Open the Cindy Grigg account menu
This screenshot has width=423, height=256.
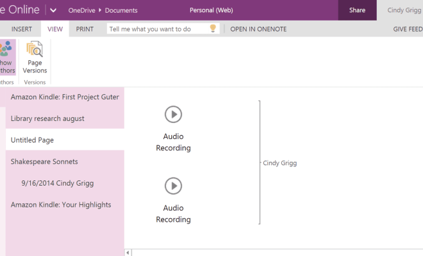click(x=404, y=10)
